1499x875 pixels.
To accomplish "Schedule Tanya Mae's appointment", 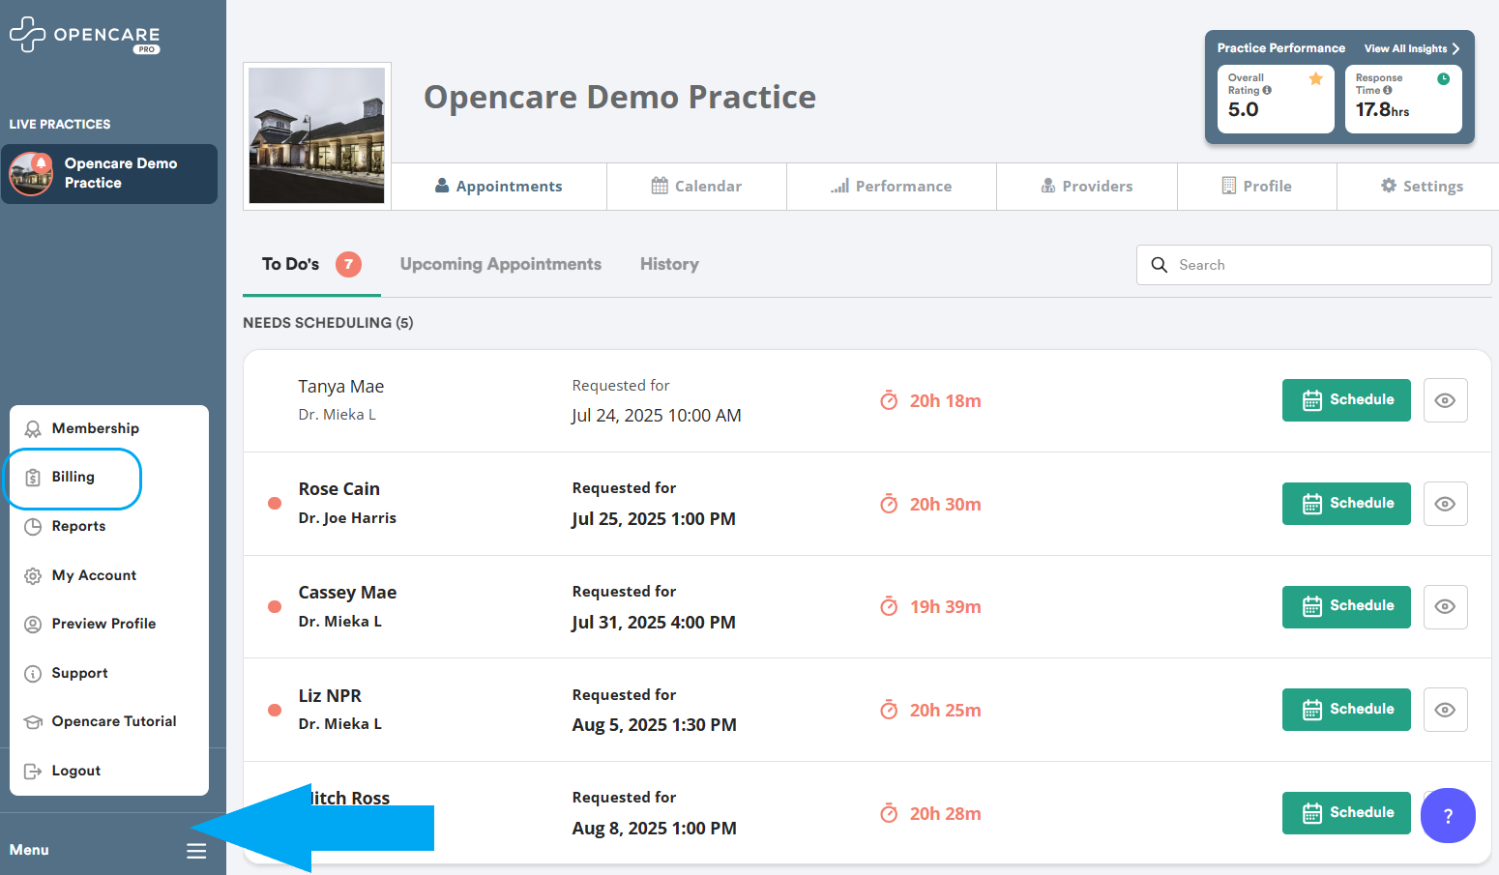I will pyautogui.click(x=1346, y=400).
